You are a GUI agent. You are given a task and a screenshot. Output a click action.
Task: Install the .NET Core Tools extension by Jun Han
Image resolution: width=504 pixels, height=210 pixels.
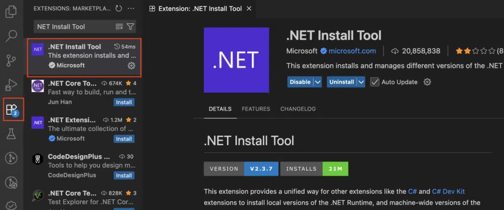[x=124, y=103]
